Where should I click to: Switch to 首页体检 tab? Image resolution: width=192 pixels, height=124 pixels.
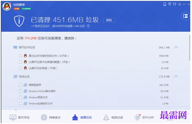click(x=20, y=117)
